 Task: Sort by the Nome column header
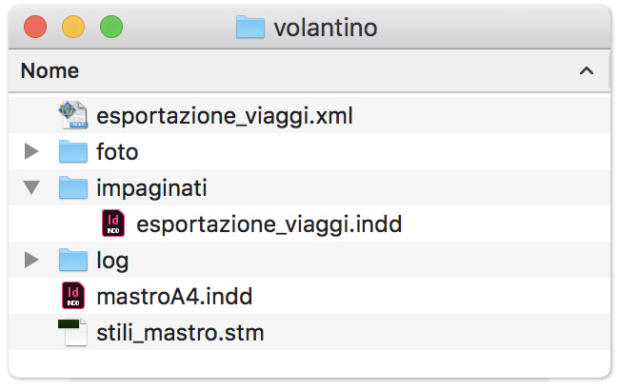(50, 71)
